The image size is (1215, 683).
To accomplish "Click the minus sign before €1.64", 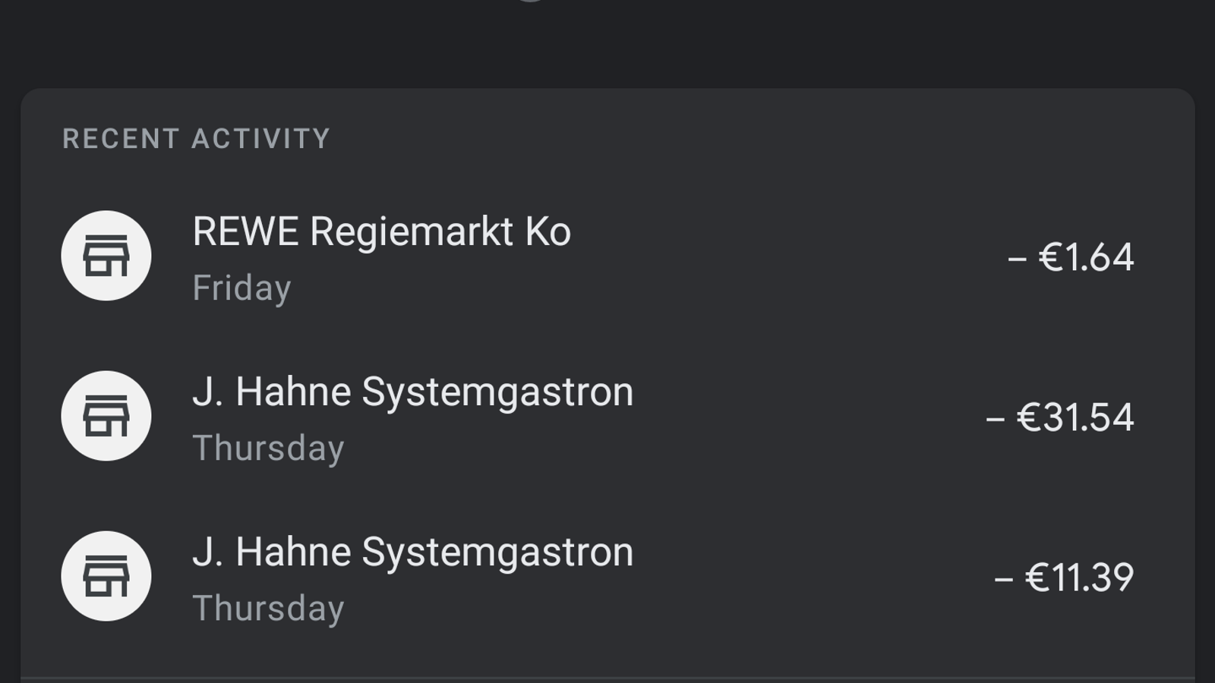I will pos(1018,260).
